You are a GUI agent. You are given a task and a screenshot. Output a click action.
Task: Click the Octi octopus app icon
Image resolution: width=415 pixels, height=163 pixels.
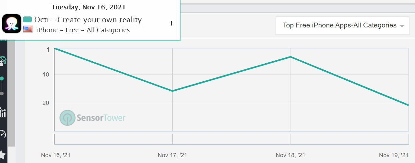click(x=12, y=24)
